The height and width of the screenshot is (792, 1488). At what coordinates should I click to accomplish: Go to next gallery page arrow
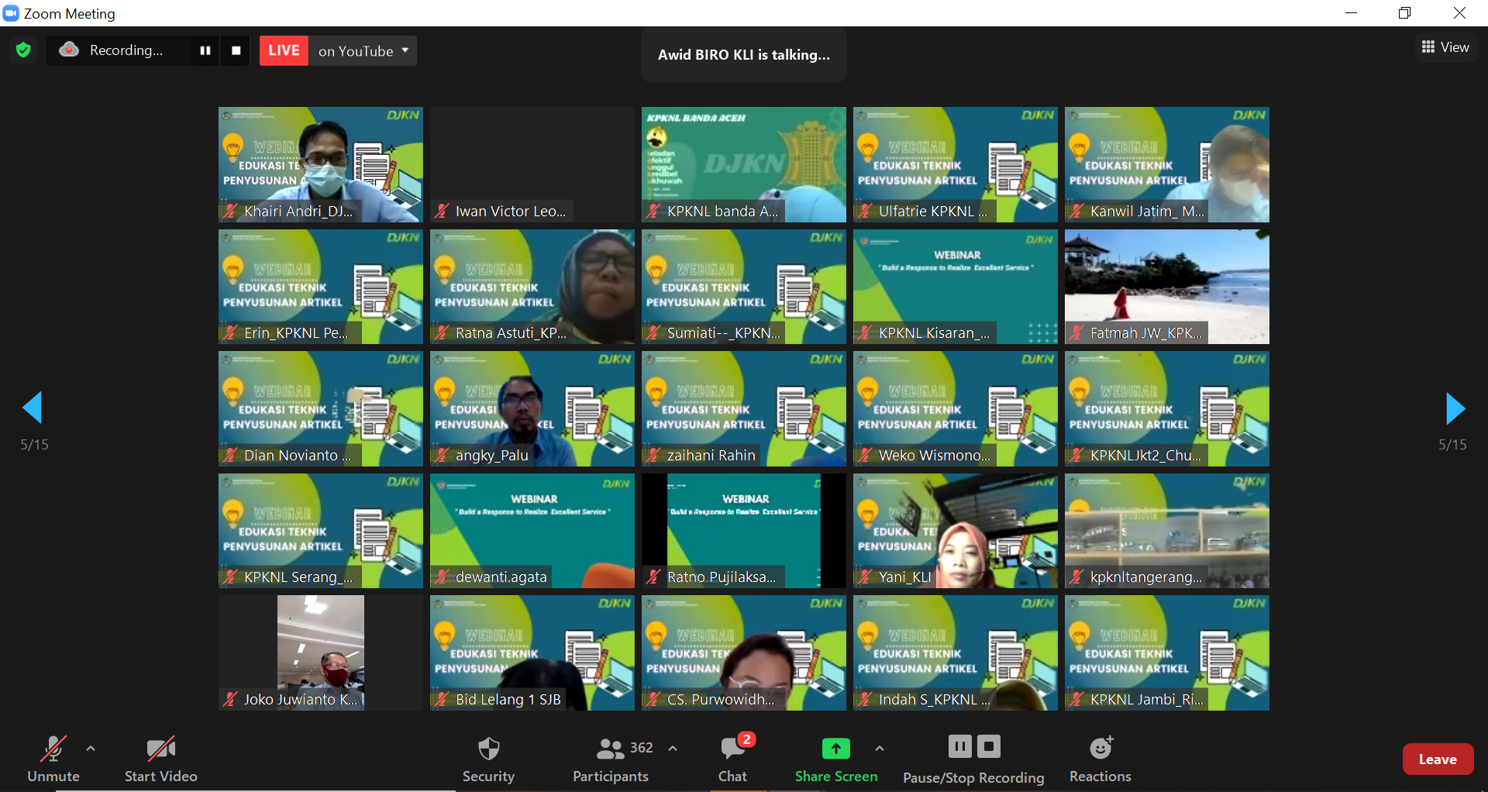(x=1455, y=408)
